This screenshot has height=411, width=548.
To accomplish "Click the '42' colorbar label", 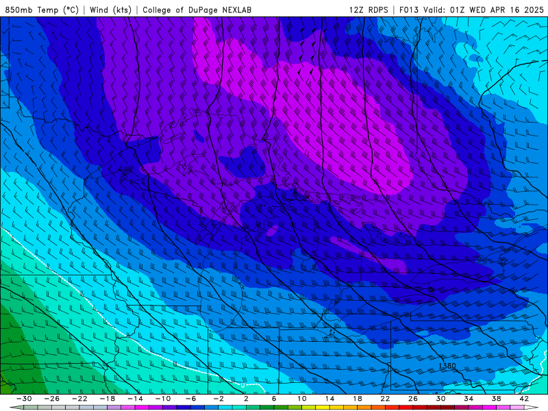I will 524,399.
